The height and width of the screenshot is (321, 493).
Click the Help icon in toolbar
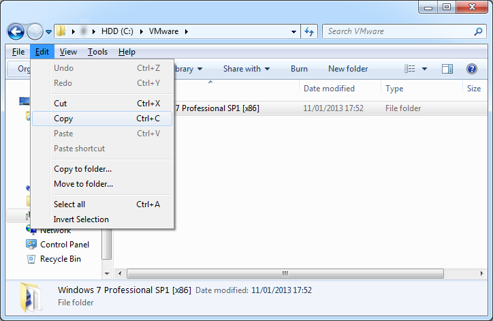(471, 69)
